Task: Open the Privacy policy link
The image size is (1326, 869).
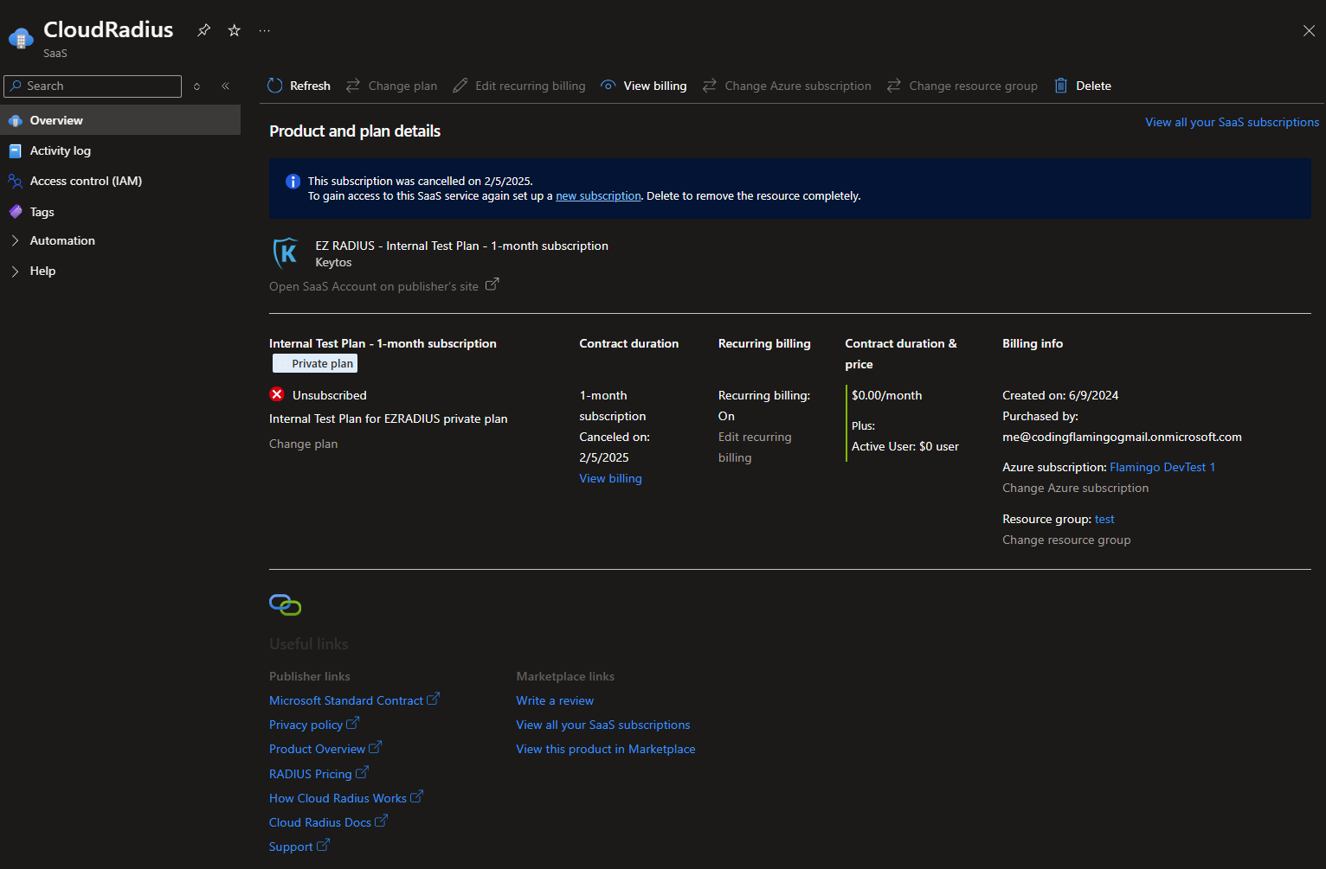Action: pos(314,725)
